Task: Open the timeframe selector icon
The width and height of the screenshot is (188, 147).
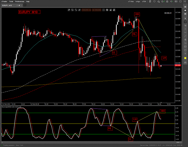Action: 76,10
